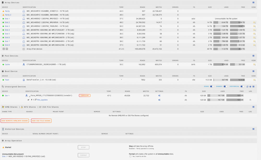261x160 pixels.
Task: Toggle the Historical switch in Unassigned Devices
Action: [x=242, y=86]
